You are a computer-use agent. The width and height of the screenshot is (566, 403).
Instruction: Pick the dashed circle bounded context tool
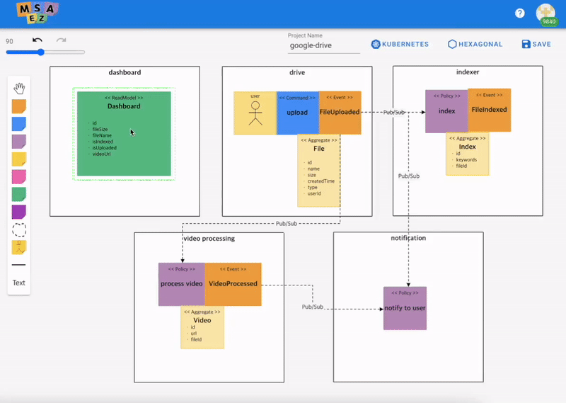(19, 230)
